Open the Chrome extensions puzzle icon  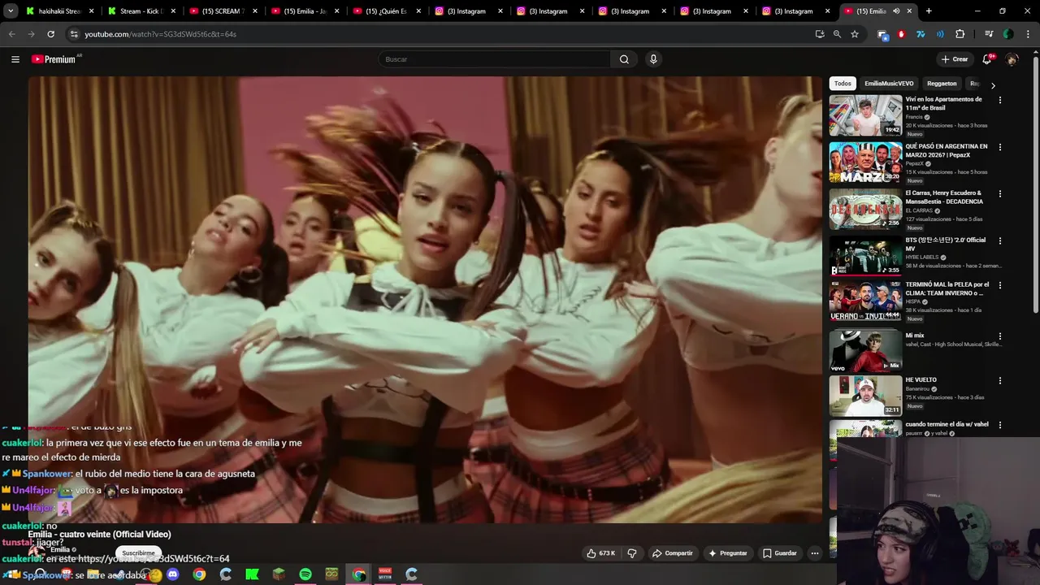pos(960,34)
